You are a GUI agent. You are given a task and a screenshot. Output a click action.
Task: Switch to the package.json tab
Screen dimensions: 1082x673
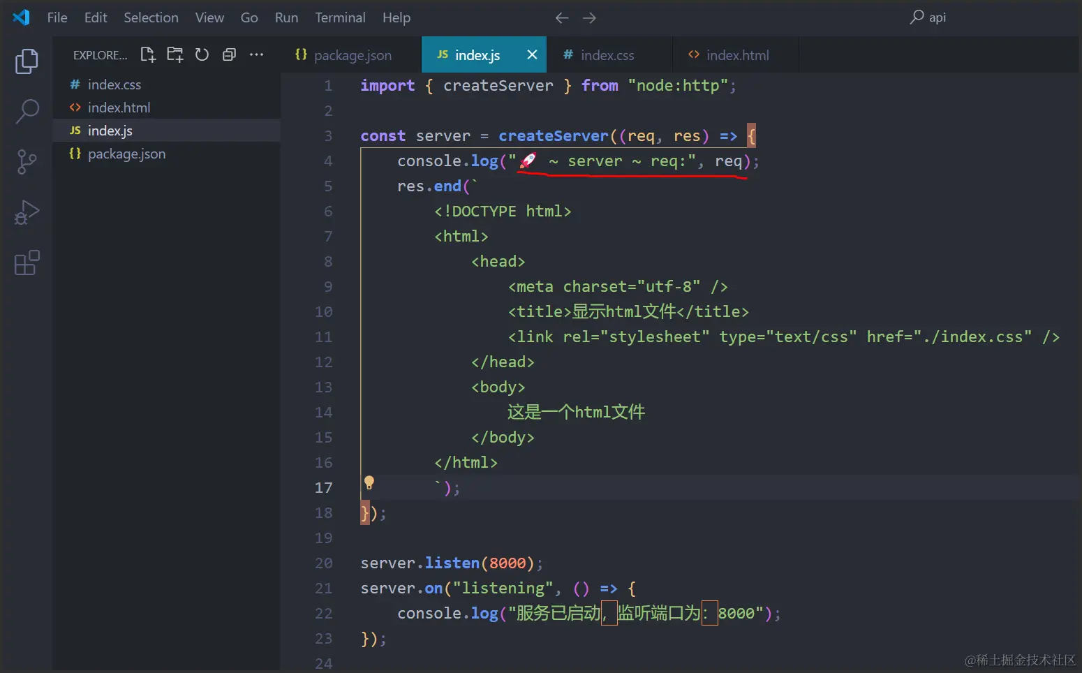[352, 55]
